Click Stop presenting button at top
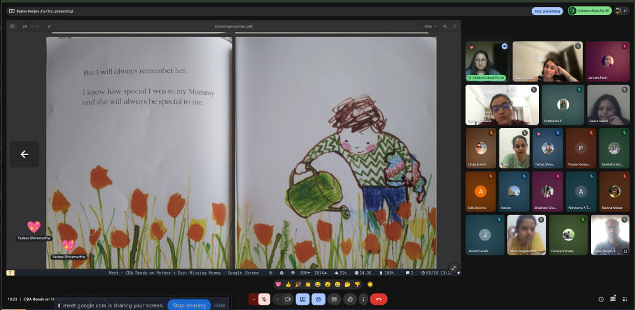The width and height of the screenshot is (635, 310). pos(547,11)
